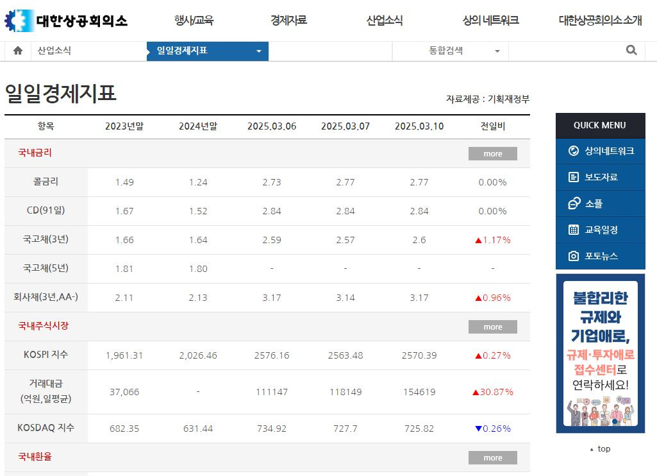Click 국고채(5년) row label
This screenshot has height=476, width=657.
pyautogui.click(x=46, y=268)
